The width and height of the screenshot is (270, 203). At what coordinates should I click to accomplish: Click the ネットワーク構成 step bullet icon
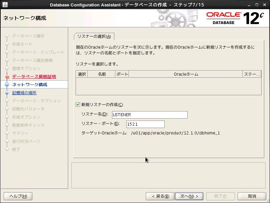[x=7, y=85]
